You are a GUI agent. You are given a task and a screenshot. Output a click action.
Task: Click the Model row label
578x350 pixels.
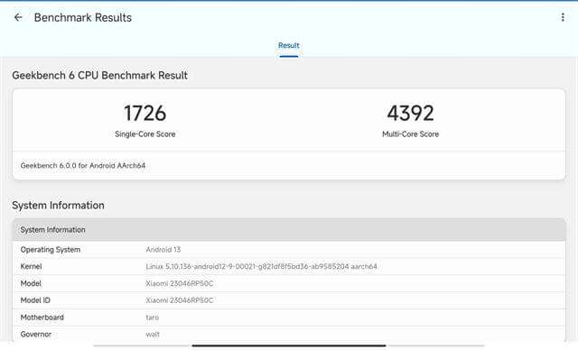pos(31,283)
